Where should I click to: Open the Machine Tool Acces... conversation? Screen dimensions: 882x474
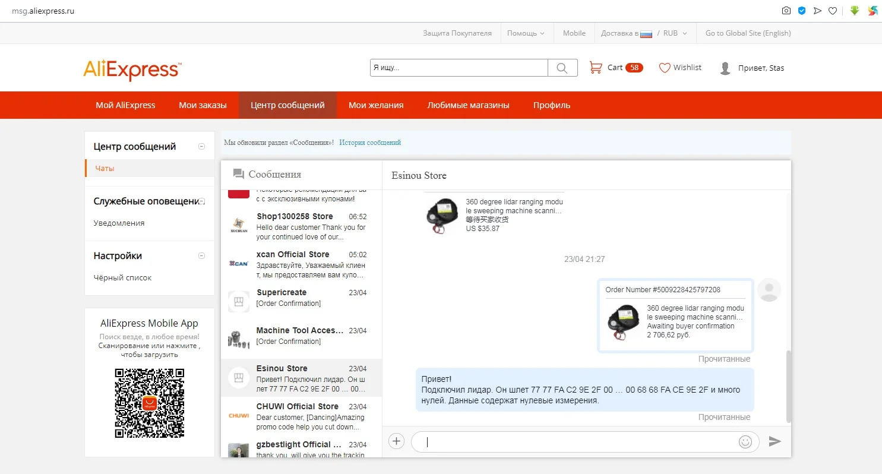(301, 340)
